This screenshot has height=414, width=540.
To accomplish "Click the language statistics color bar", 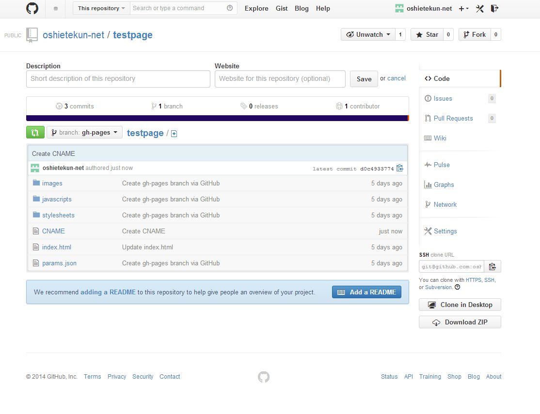I will (x=218, y=118).
